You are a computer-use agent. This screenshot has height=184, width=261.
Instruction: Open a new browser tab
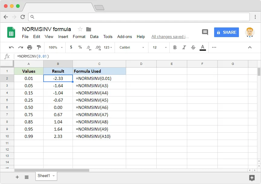[99, 8]
